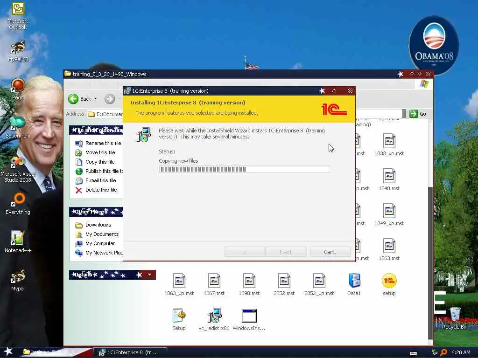Select the 1040.mst file

click(x=389, y=180)
